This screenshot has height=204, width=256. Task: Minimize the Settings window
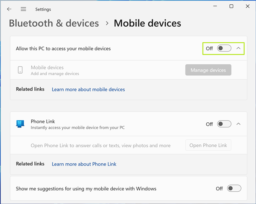tap(215, 6)
